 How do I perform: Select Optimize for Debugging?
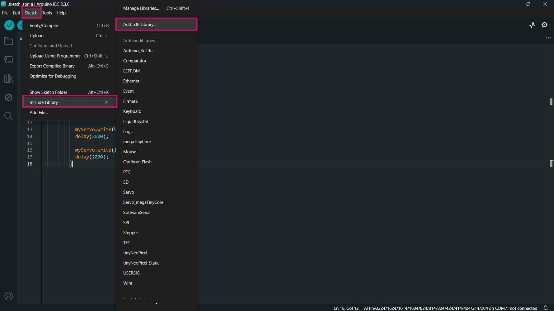69,76
